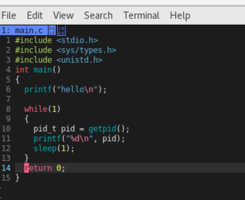Click the while keyword on line 8

[36, 109]
